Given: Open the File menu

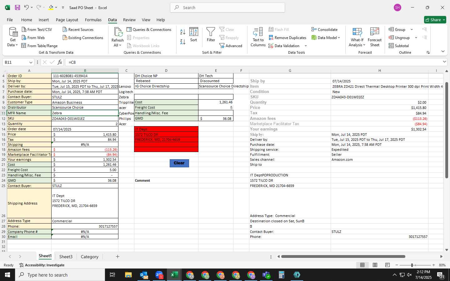Looking at the screenshot, I should point(10,20).
